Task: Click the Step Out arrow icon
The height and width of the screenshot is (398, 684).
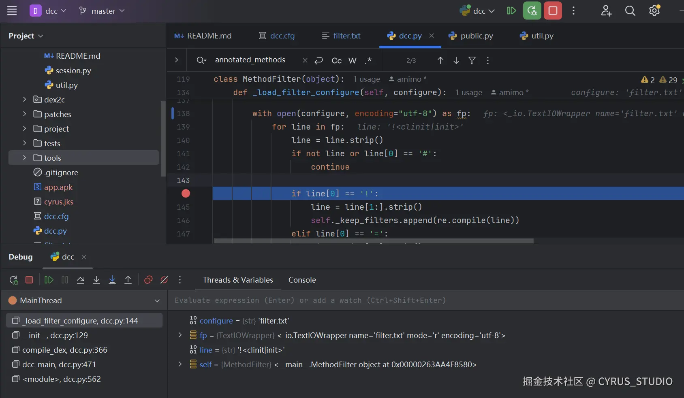Action: [128, 280]
